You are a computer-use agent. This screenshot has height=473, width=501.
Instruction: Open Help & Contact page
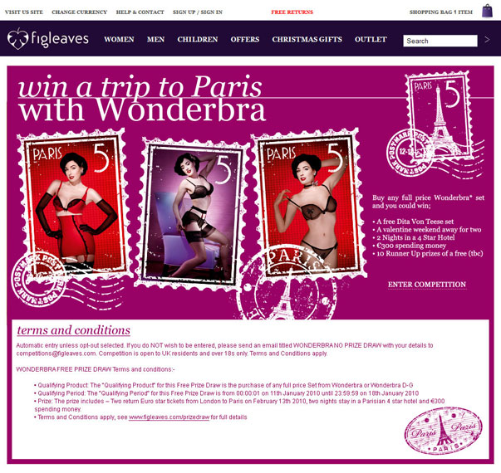[x=140, y=12]
